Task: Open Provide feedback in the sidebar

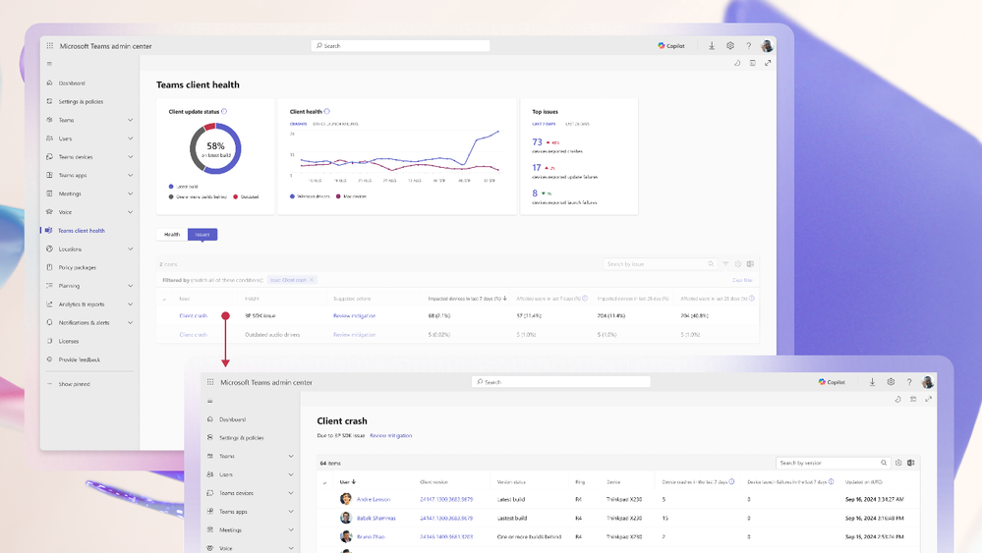Action: click(x=79, y=359)
